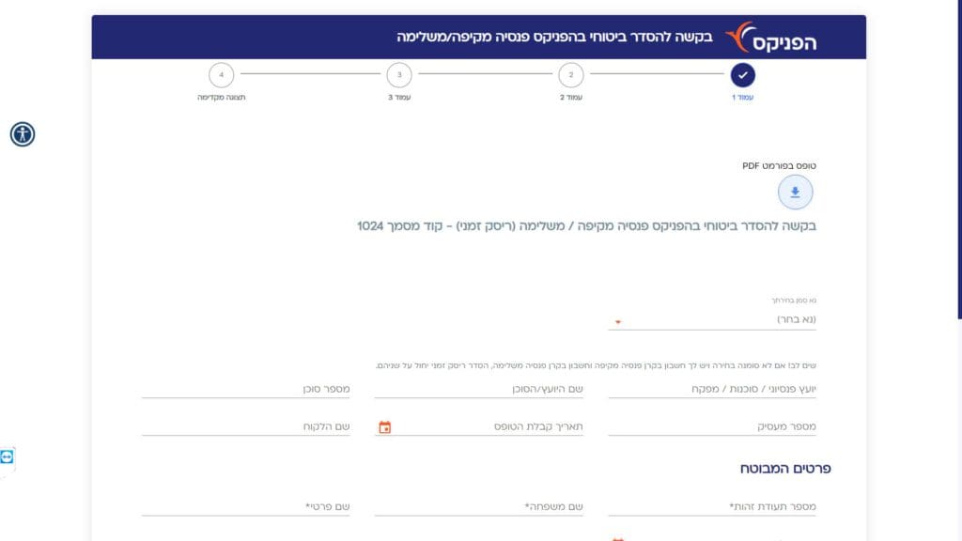
Task: Click the הפניקס logo in header
Action: [x=772, y=38]
